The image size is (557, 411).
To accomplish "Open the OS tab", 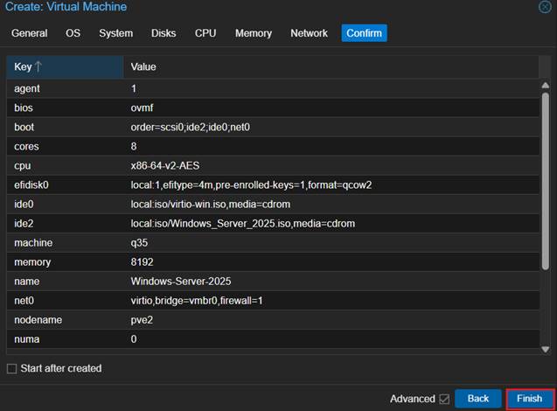I will pyautogui.click(x=73, y=33).
